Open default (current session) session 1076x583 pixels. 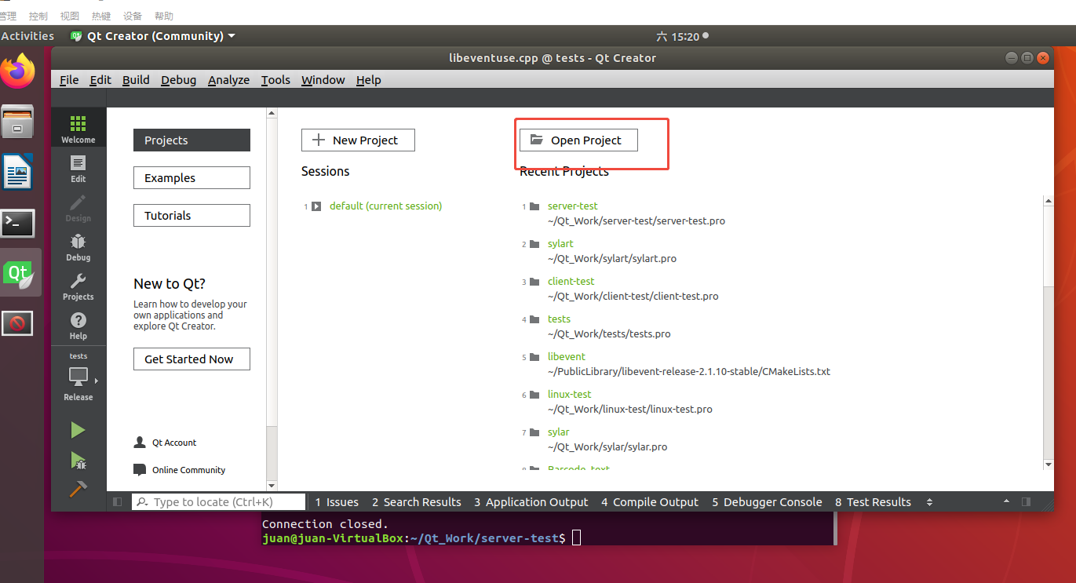385,206
